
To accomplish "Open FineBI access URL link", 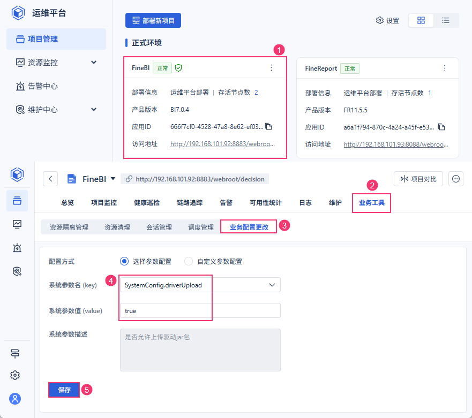I will [x=222, y=144].
